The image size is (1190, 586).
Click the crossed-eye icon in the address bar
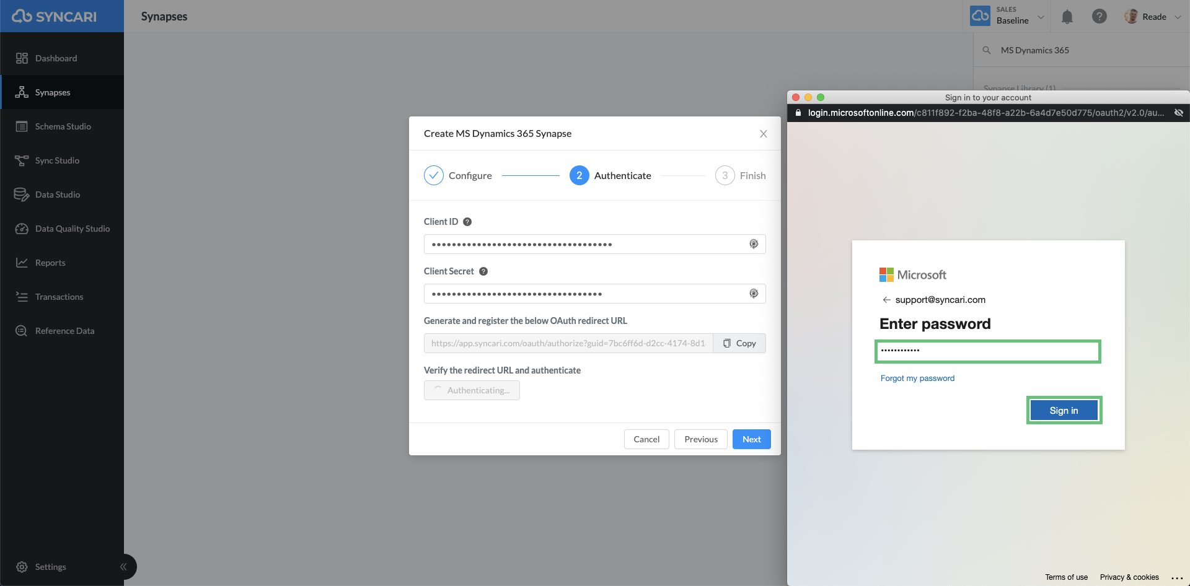click(x=1179, y=113)
